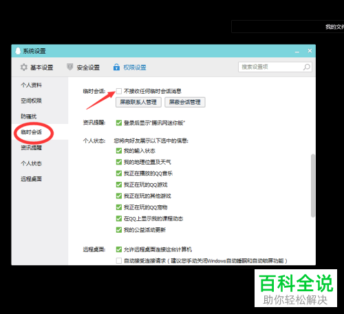344x314 pixels.
Task: Uncheck 我正在玩的其他游戏
Action: (x=119, y=196)
